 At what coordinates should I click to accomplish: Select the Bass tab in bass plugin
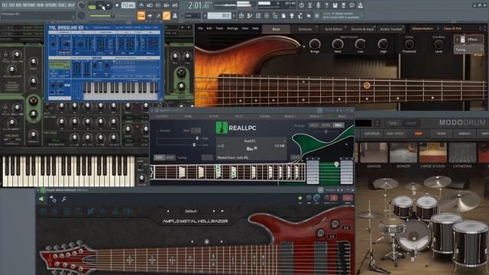[276, 29]
